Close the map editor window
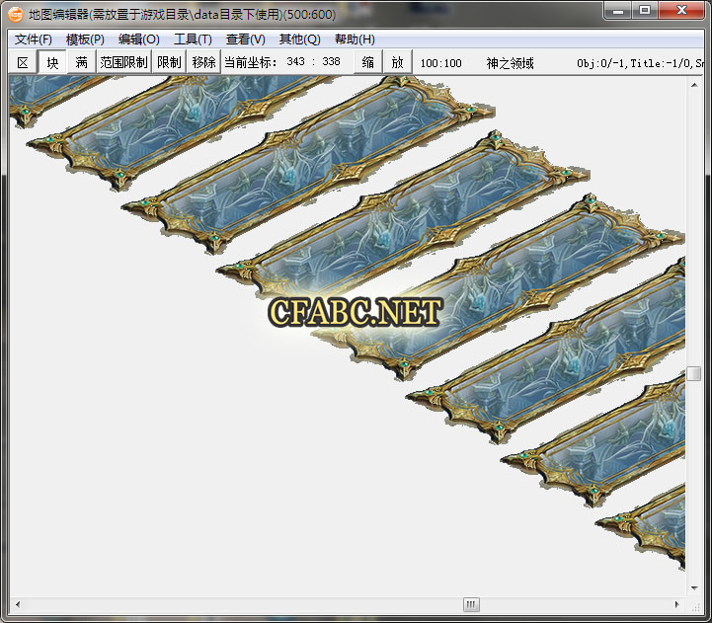The width and height of the screenshot is (712, 623). click(680, 11)
